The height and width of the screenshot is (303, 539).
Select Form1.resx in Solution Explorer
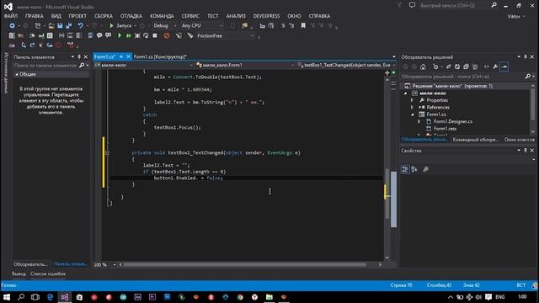click(445, 129)
